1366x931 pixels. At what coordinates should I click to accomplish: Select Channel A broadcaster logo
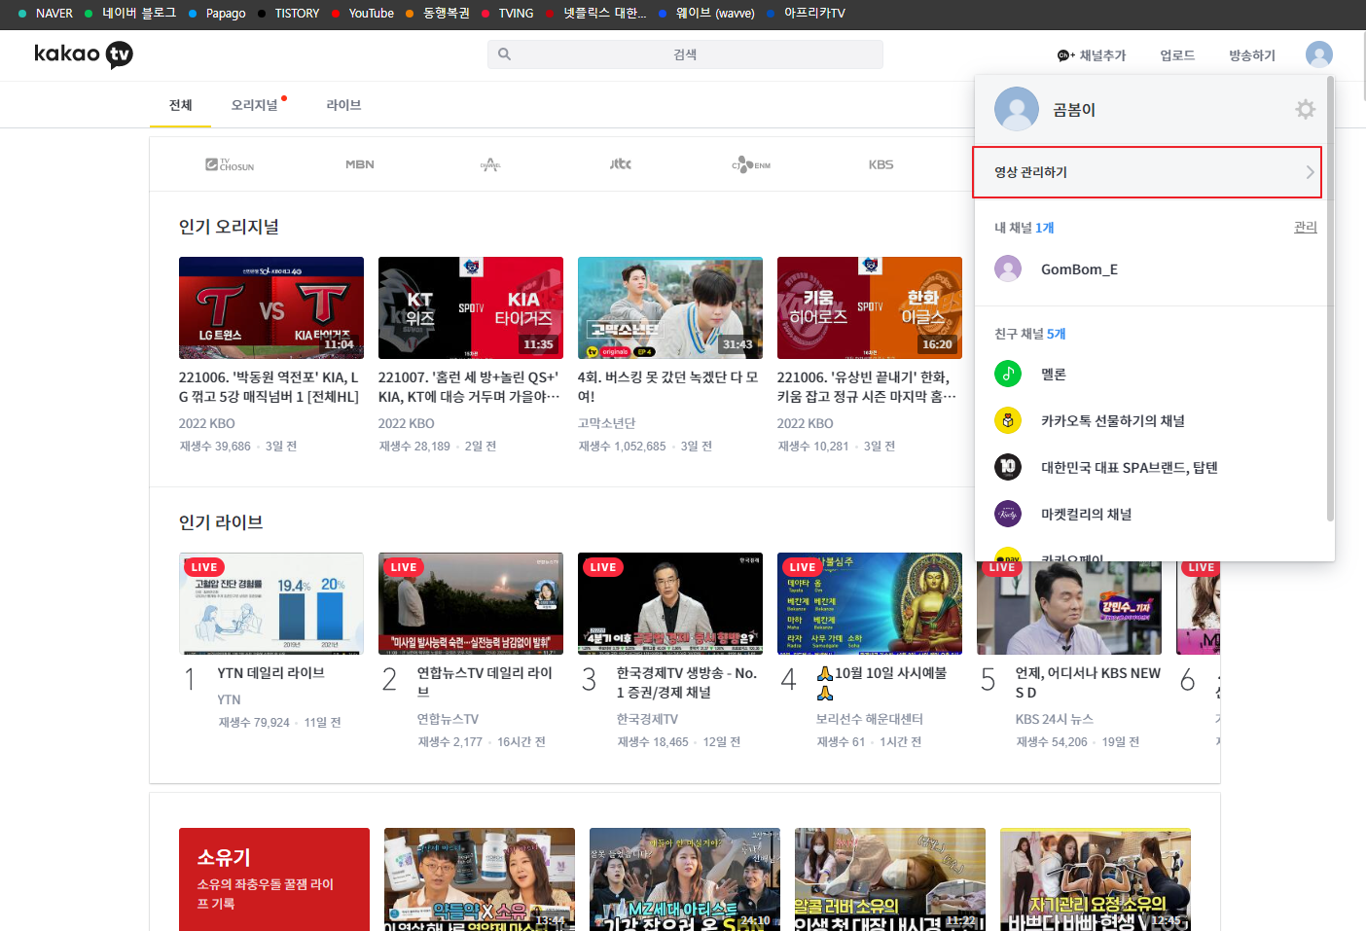(490, 164)
